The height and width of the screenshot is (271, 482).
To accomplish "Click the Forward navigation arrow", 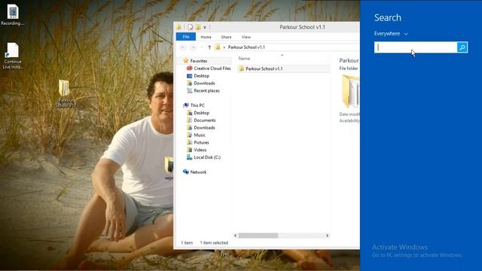I will point(193,47).
